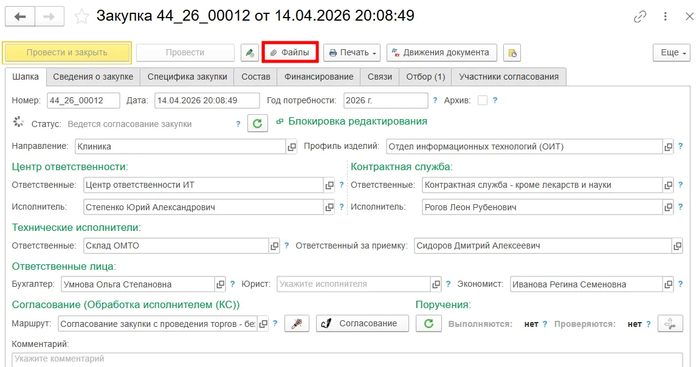This screenshot has width=699, height=367.
Task: Toggle the Архив checkbox
Action: (x=483, y=101)
